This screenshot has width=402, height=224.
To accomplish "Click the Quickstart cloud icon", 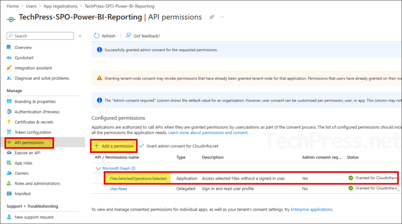I will pos(9,57).
